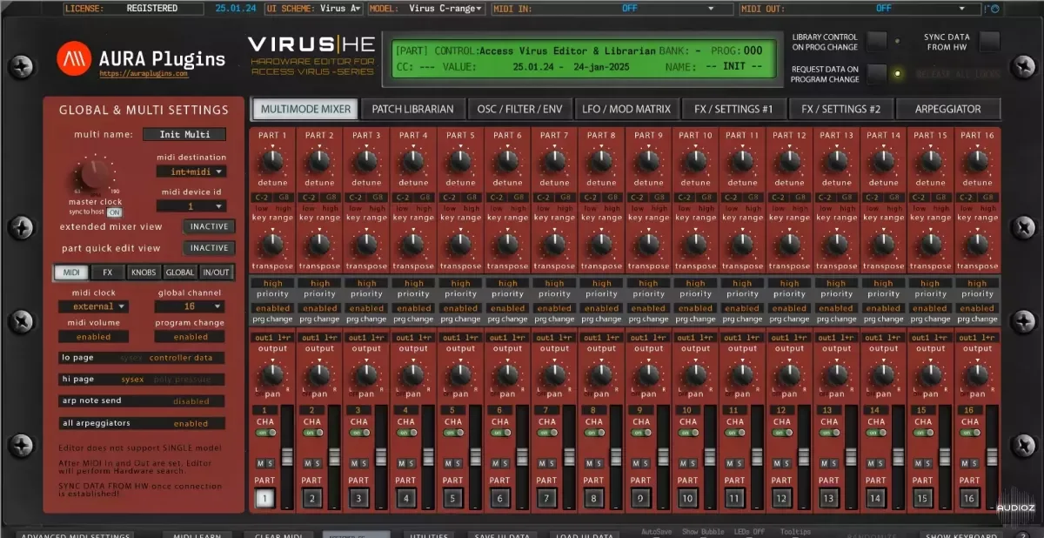Toggle extended mixer view INACTIVE switch
Image resolution: width=1044 pixels, height=538 pixels.
click(x=209, y=226)
